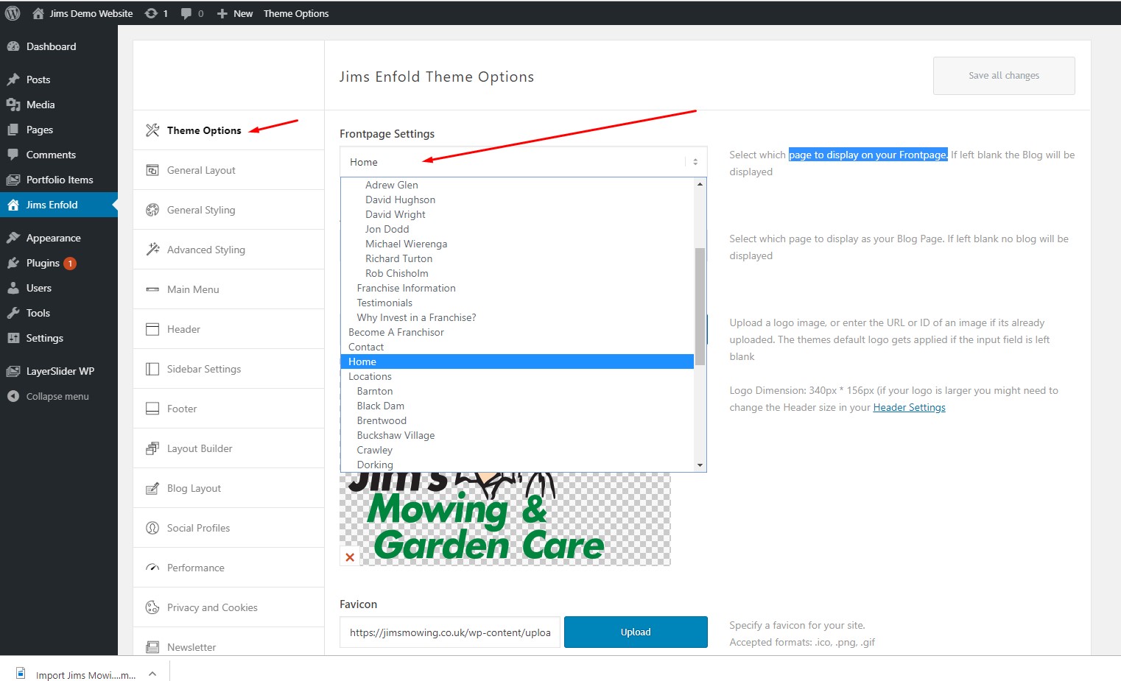
Task: Open the Performance tab
Action: click(228, 568)
